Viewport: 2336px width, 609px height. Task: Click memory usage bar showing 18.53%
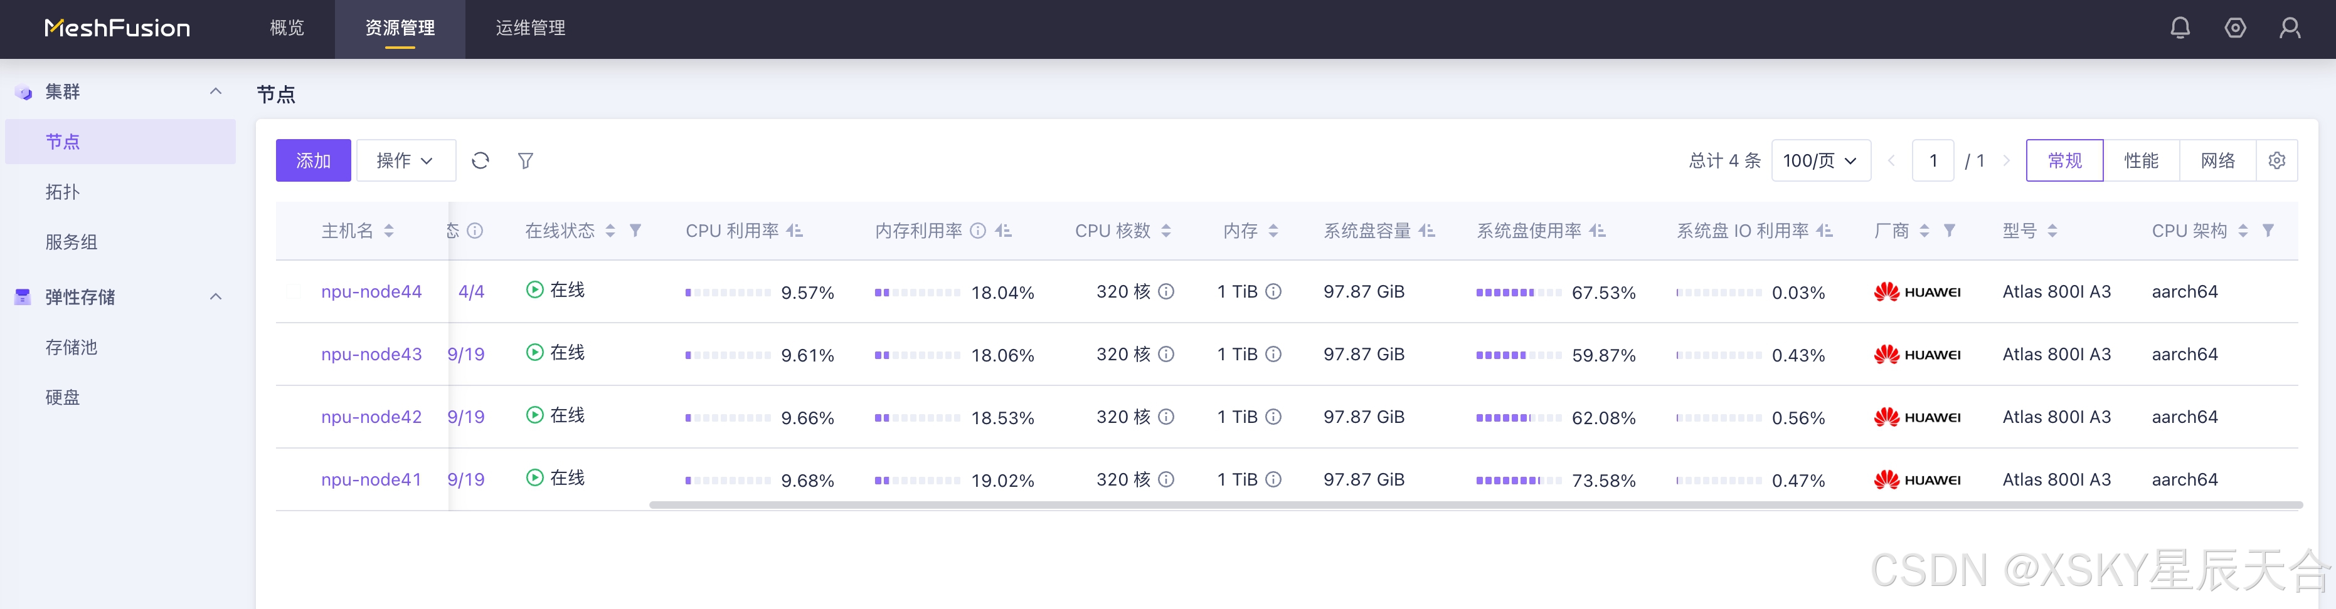pos(918,418)
